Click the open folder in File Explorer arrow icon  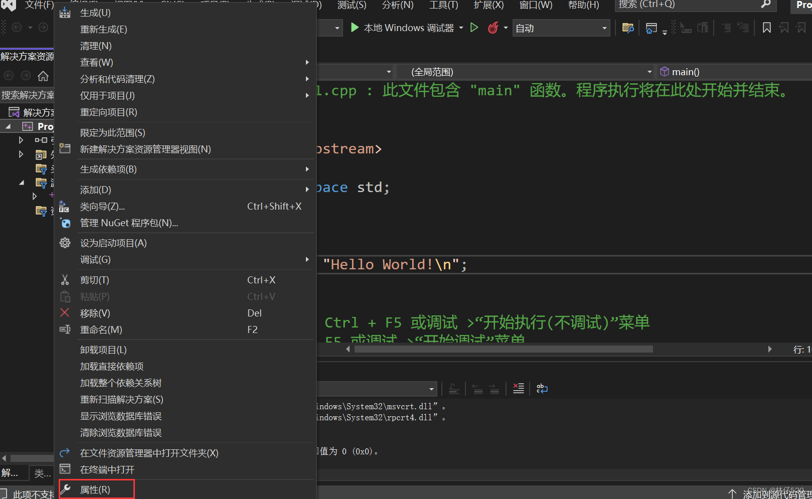(x=65, y=453)
